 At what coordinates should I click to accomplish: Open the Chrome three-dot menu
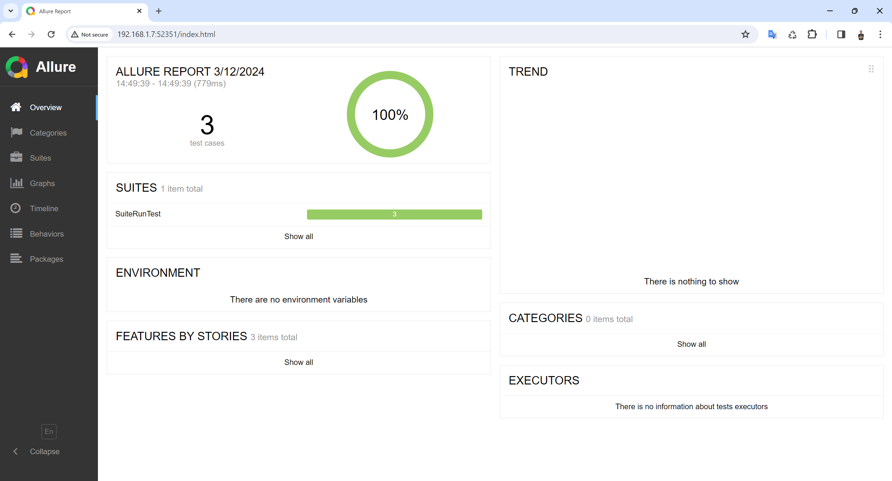(880, 34)
